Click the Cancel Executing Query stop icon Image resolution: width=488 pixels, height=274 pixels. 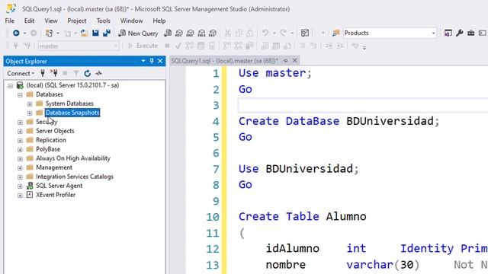point(167,46)
